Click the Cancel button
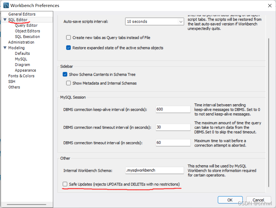 click(x=258, y=200)
